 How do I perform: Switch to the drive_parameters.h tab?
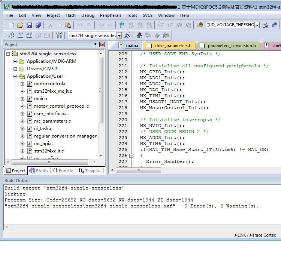tap(169, 46)
